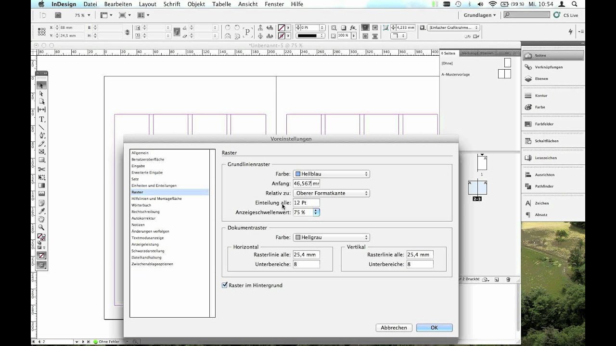The image size is (616, 346).
Task: Open the Layout menu
Action: [148, 4]
